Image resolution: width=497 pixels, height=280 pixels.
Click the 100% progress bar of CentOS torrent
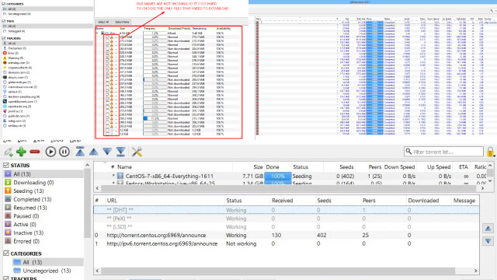coord(278,176)
